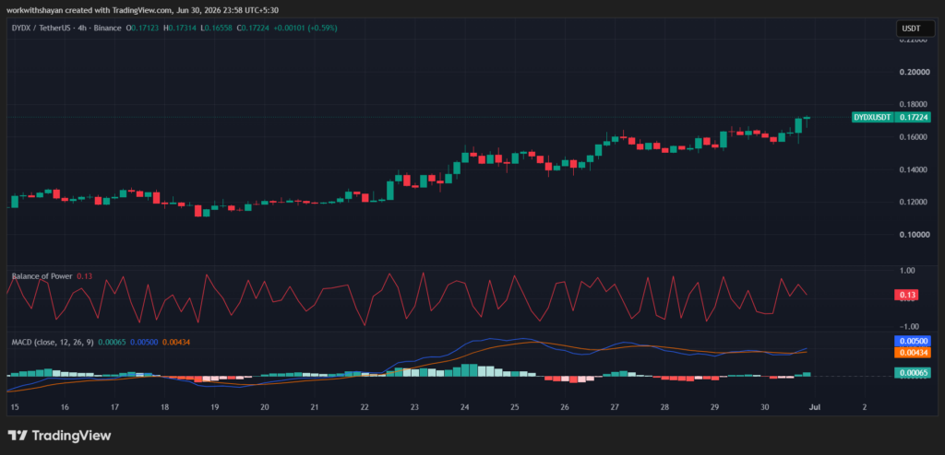Image resolution: width=945 pixels, height=455 pixels.
Task: Click date 26 on the time axis
Action: coord(564,407)
